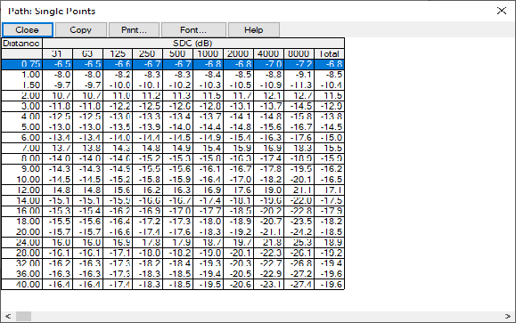The width and height of the screenshot is (516, 323).
Task: Click 8000 Hz value -16.7 at 5.00
Action: [x=299, y=127]
